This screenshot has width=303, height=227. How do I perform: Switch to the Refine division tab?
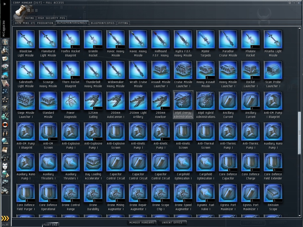(x=30, y=18)
